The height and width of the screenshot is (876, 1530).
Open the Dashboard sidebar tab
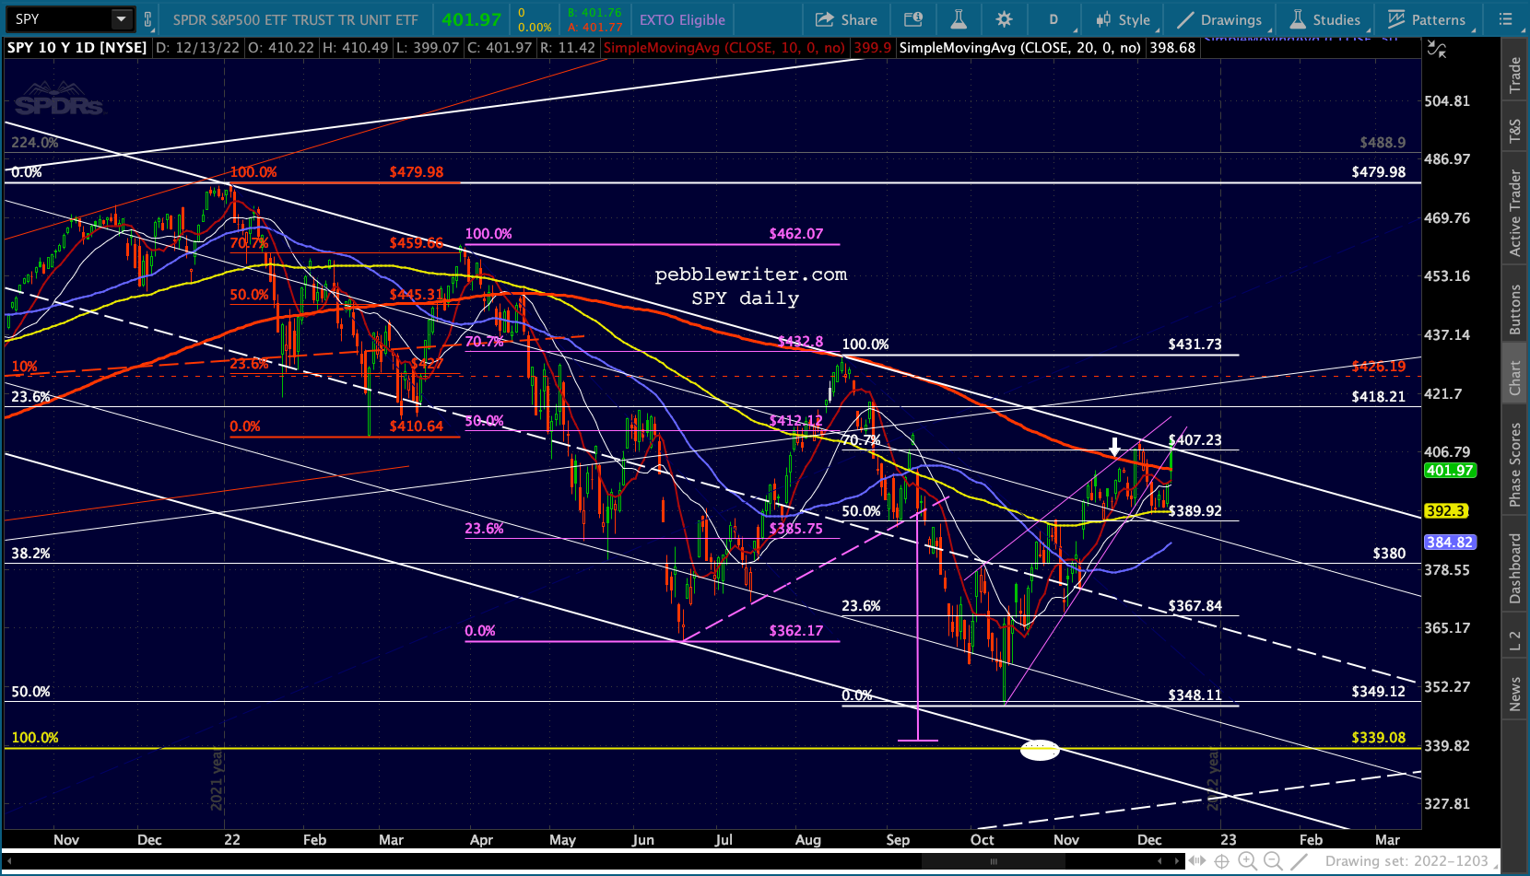1515,569
